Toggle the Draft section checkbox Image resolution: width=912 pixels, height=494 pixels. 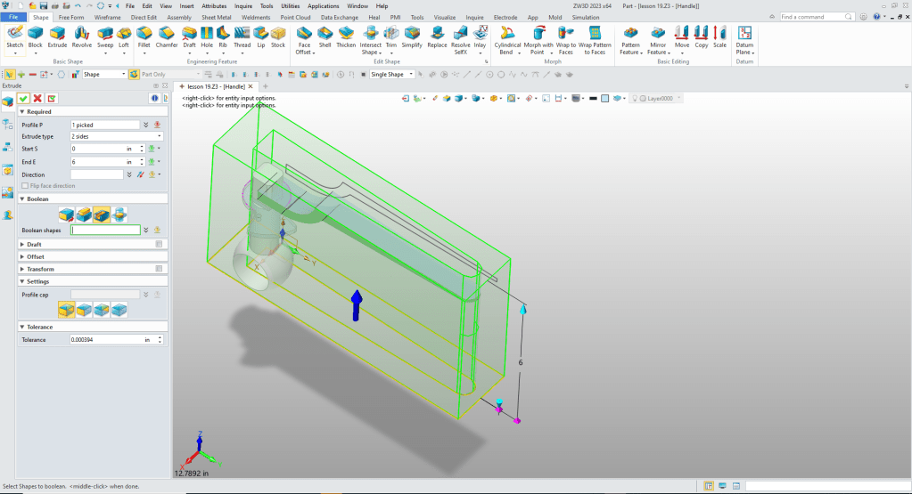tap(159, 244)
